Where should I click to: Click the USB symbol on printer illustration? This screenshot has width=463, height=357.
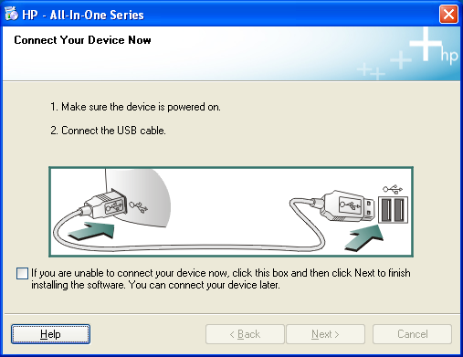pyautogui.click(x=139, y=206)
